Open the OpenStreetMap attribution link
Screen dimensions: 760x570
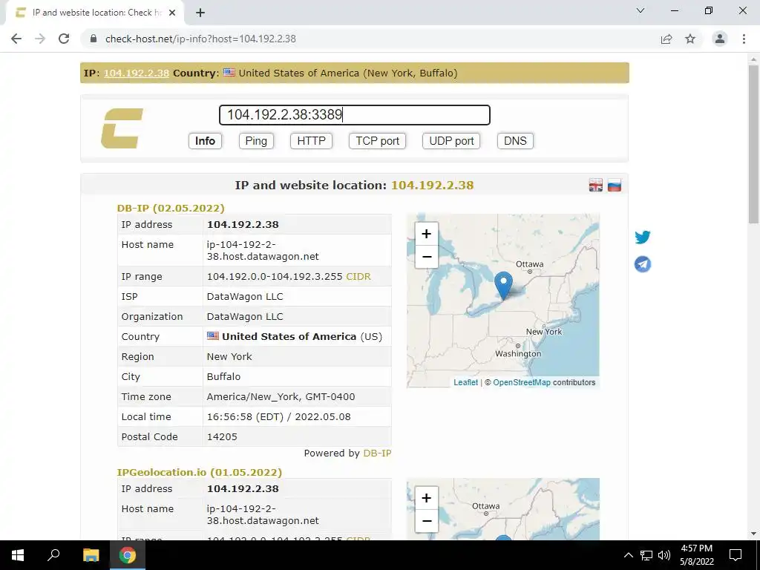pos(522,382)
